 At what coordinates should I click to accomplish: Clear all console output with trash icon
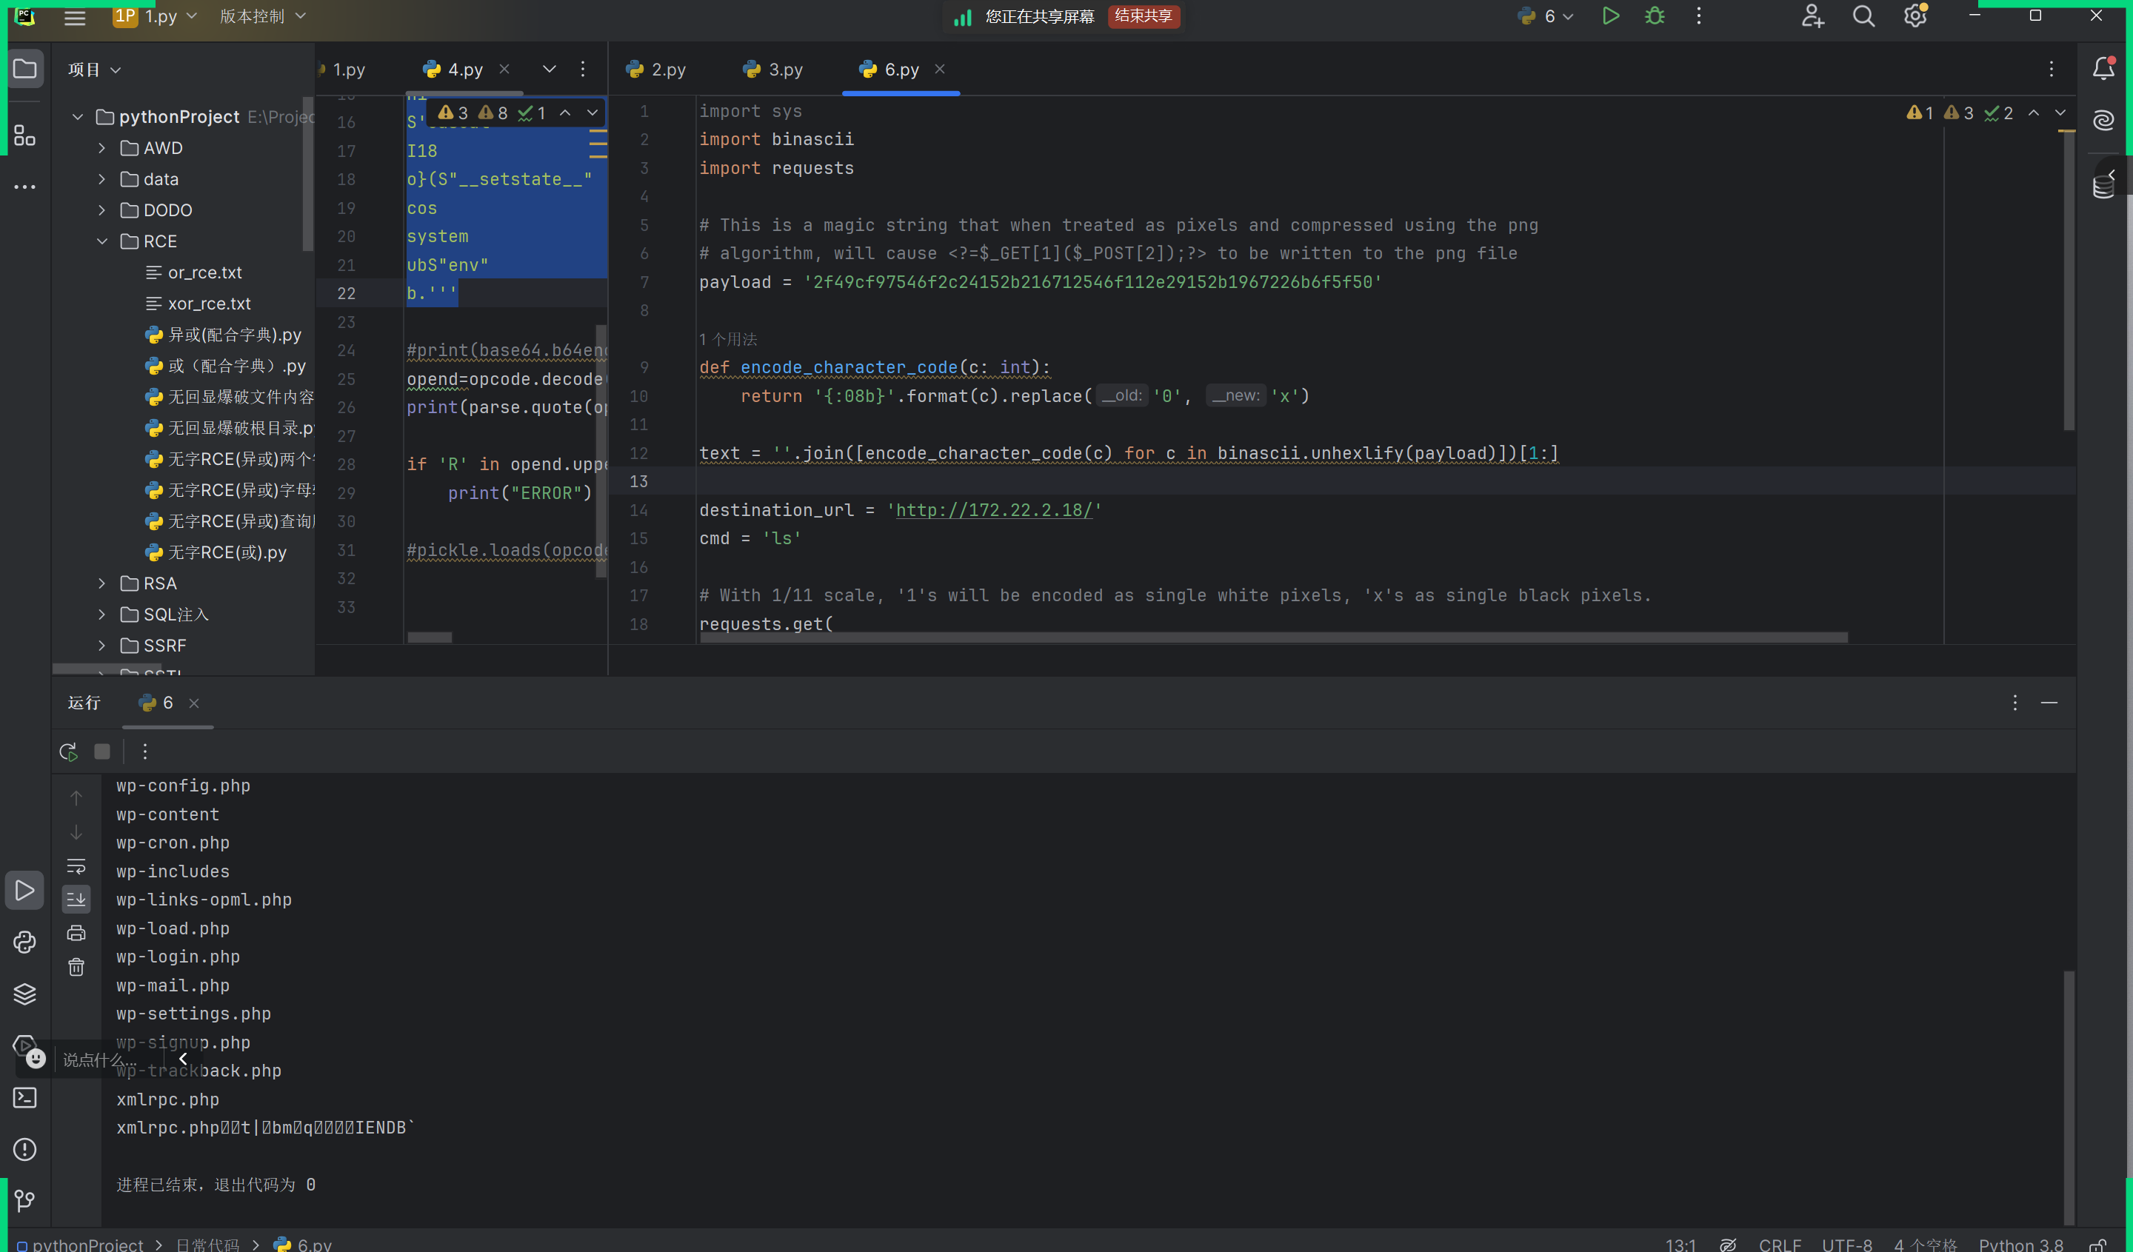click(76, 967)
